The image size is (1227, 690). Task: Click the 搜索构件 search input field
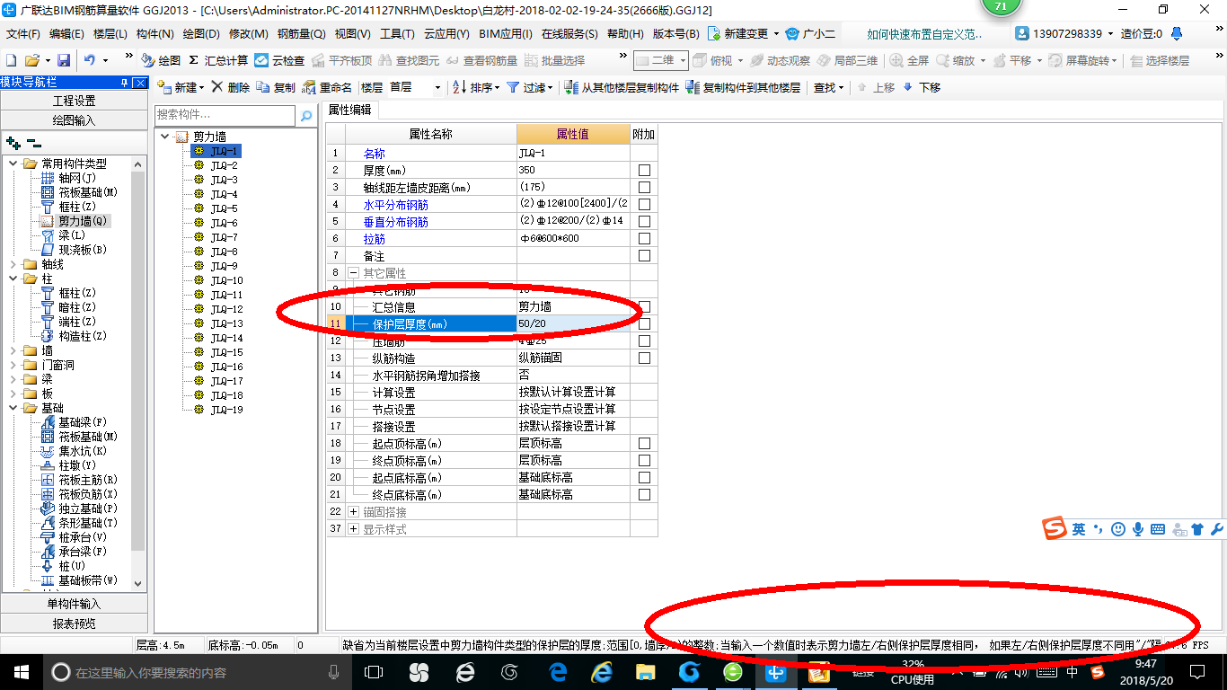tap(225, 115)
